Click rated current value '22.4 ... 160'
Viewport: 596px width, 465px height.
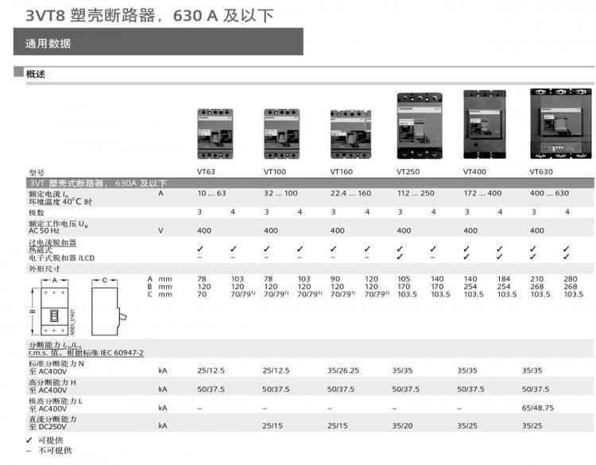[x=350, y=193]
